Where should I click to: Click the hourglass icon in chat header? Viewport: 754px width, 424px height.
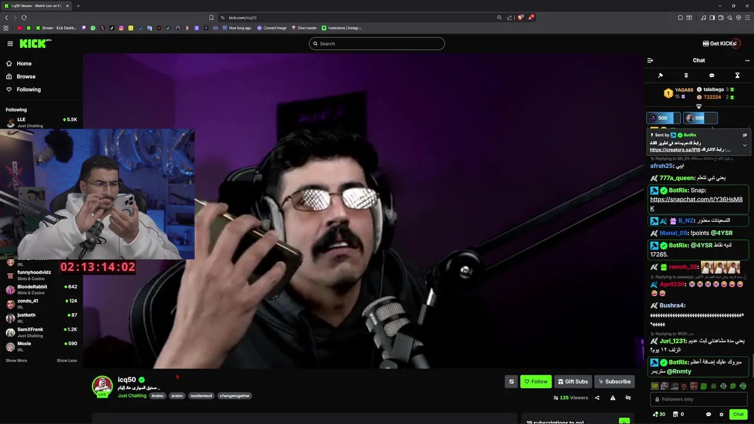click(x=737, y=75)
